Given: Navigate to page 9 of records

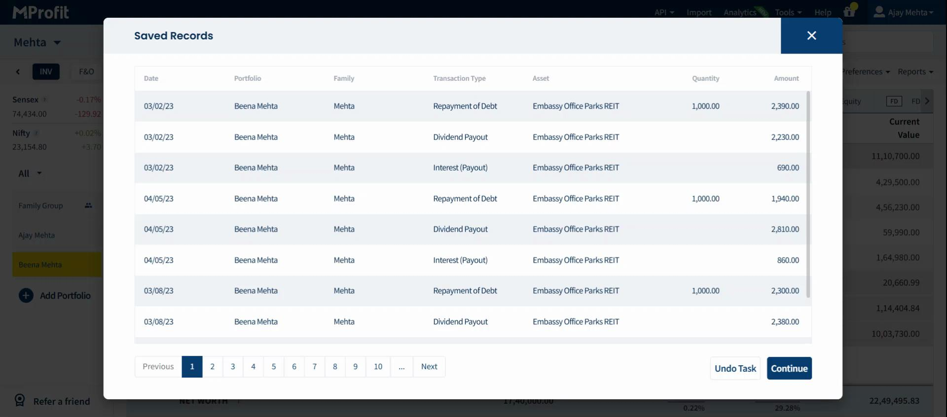Looking at the screenshot, I should click(356, 367).
